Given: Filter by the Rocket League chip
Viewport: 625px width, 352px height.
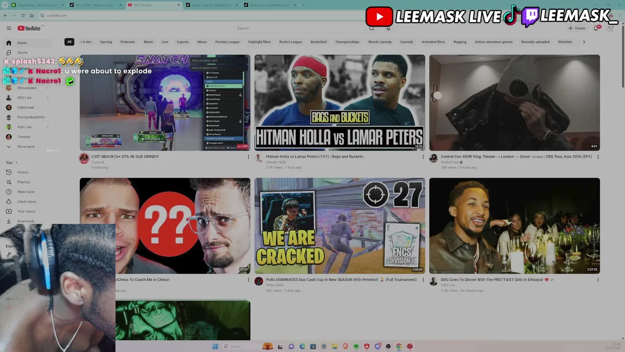Looking at the screenshot, I should [291, 42].
